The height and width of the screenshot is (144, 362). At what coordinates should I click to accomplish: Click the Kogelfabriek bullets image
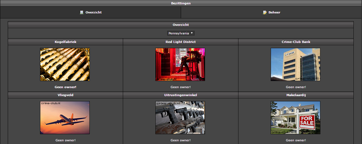(65, 64)
